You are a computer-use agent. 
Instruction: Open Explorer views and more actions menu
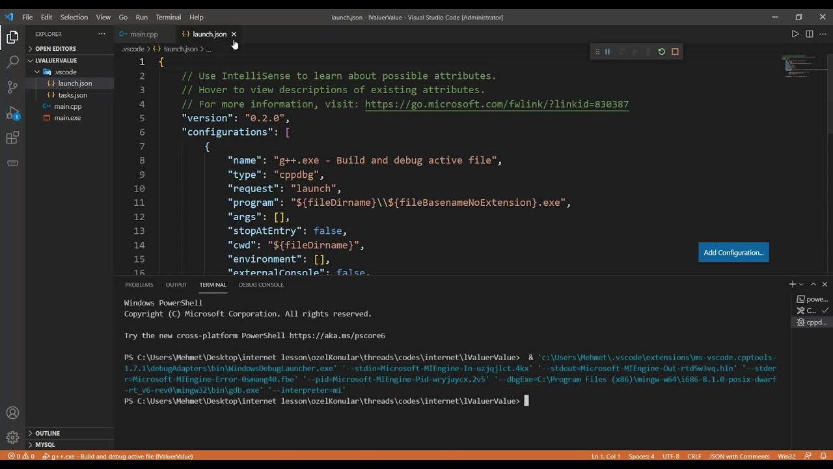coord(102,34)
